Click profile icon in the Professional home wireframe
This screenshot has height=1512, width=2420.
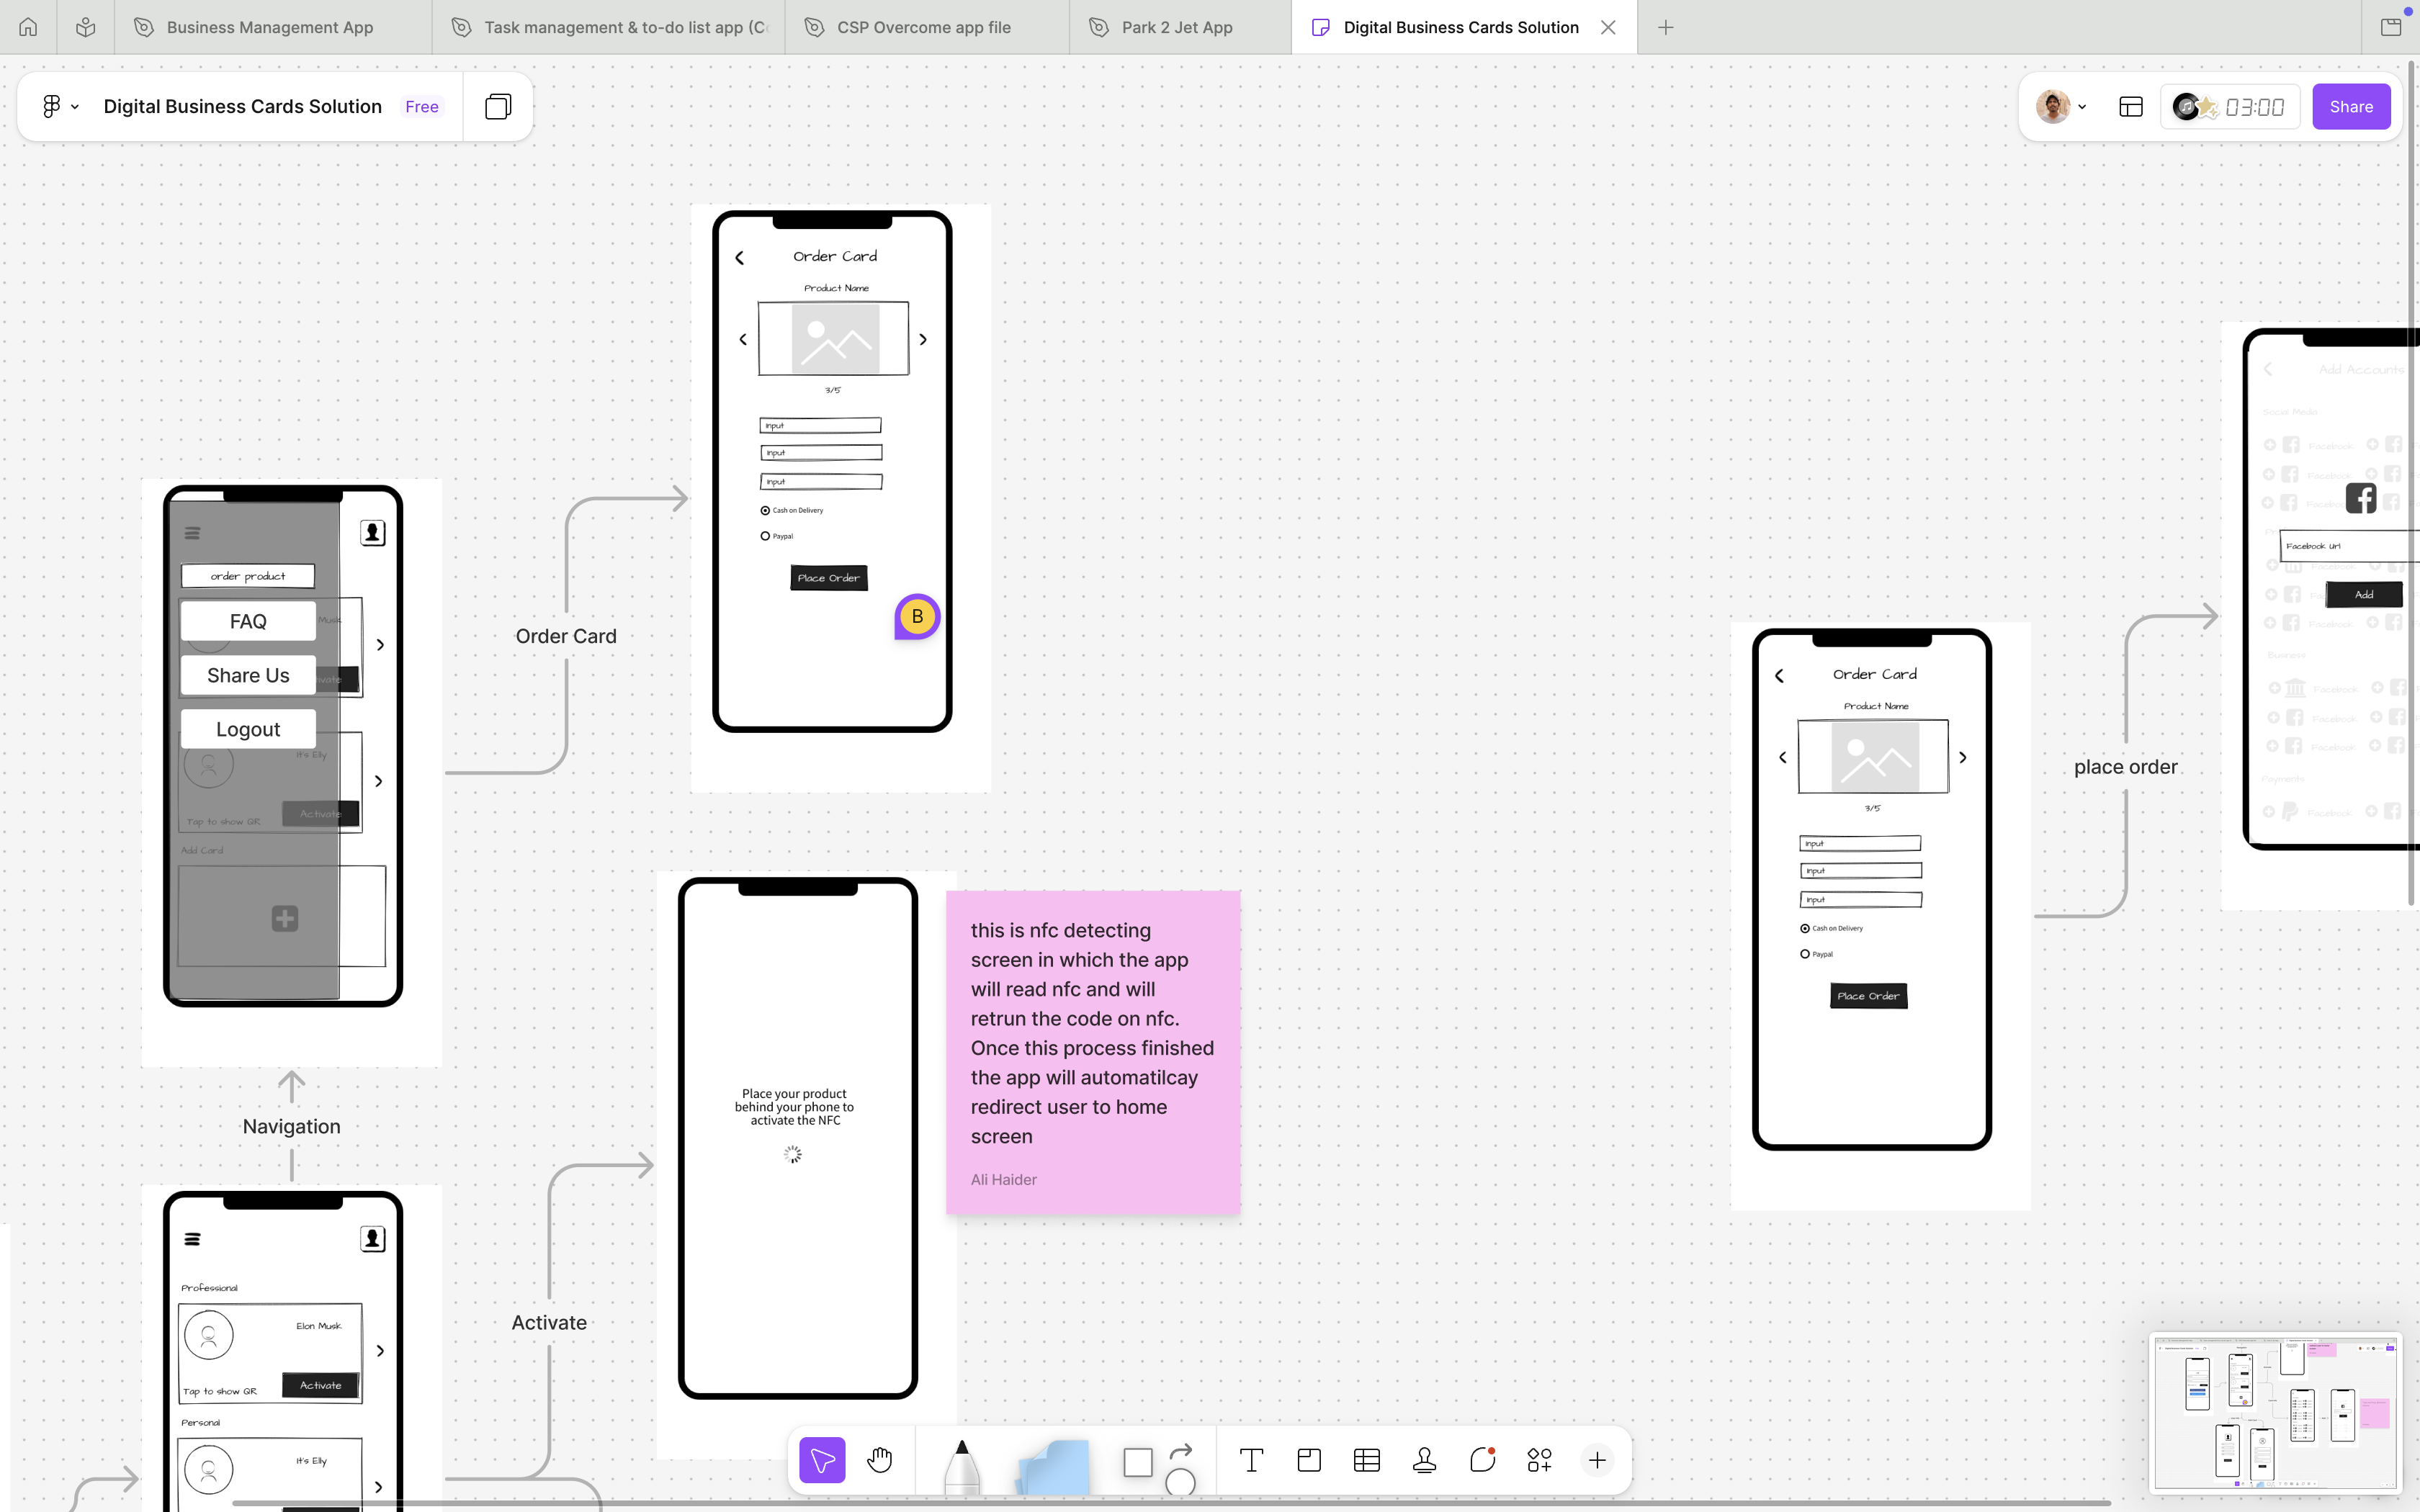pyautogui.click(x=372, y=1239)
